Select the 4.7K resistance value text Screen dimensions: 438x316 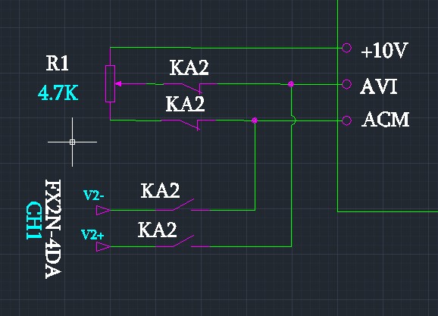[x=58, y=93]
